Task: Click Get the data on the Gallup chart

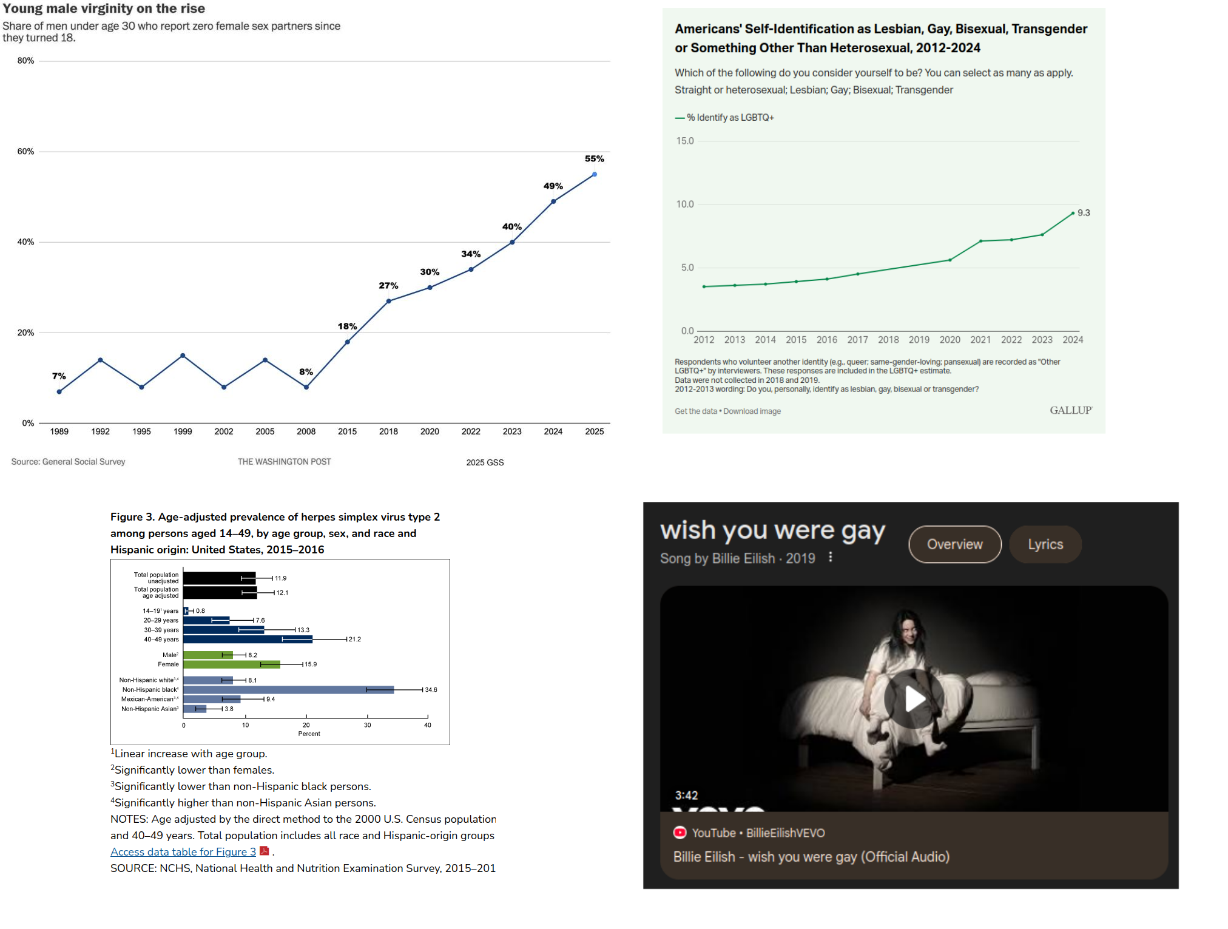Action: [695, 411]
